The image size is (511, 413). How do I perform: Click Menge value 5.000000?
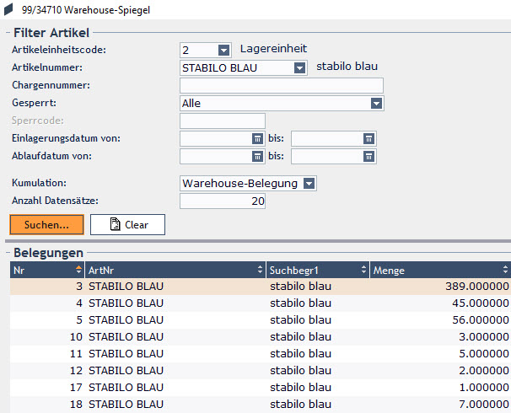[x=484, y=354]
